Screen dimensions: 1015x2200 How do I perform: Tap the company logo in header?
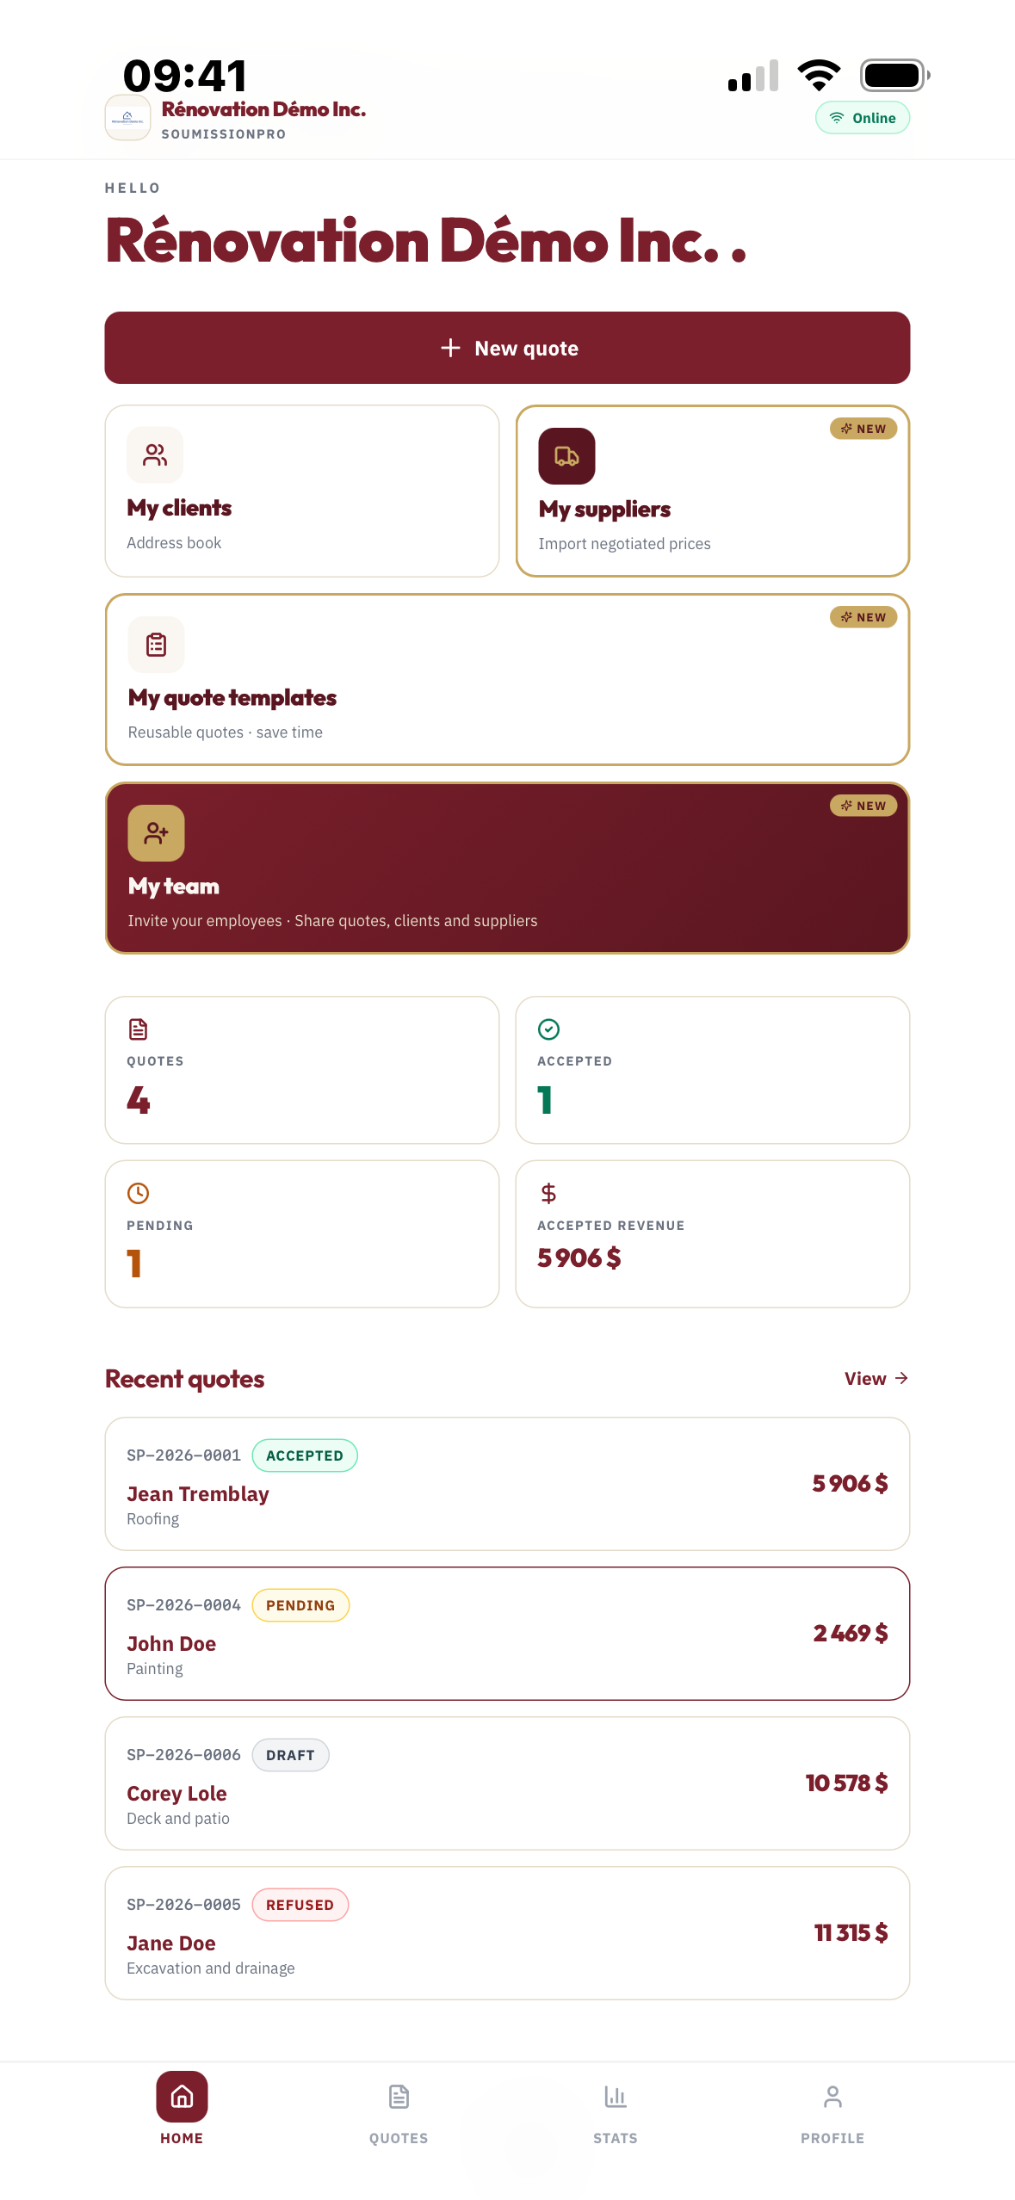coord(127,118)
